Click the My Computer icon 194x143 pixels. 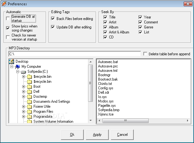(18, 67)
